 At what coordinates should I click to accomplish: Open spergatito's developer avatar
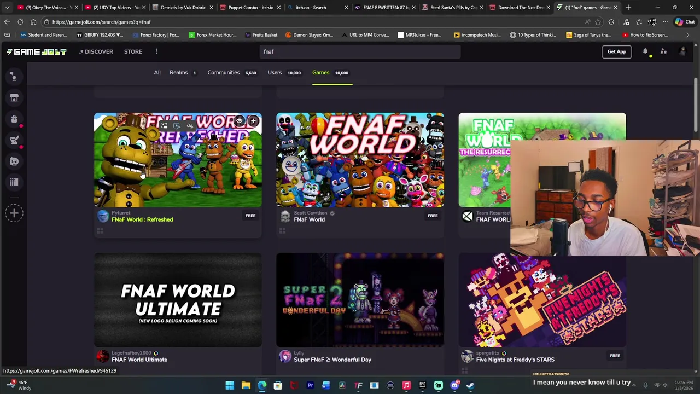point(467,356)
